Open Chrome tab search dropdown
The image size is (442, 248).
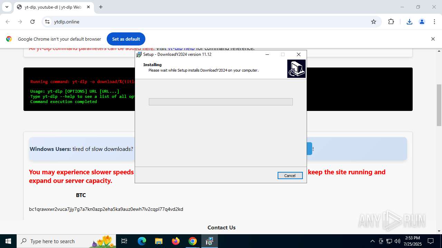click(7, 7)
